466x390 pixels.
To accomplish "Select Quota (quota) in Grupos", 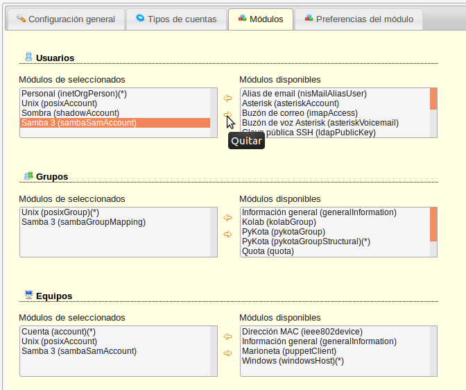I will [x=335, y=251].
